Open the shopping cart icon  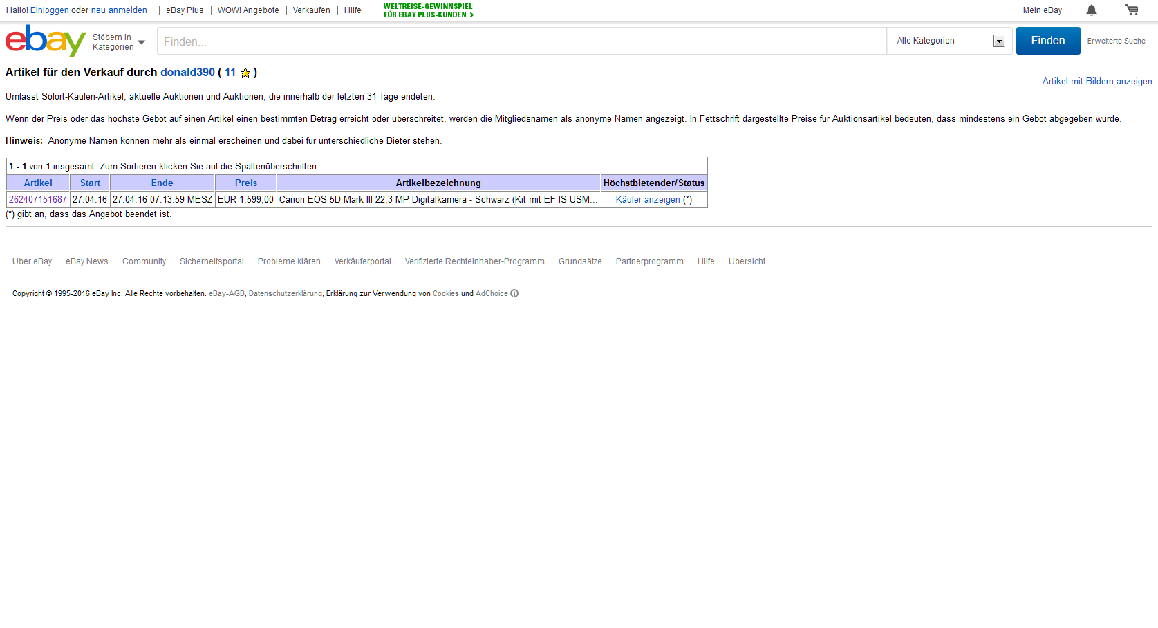tap(1132, 10)
